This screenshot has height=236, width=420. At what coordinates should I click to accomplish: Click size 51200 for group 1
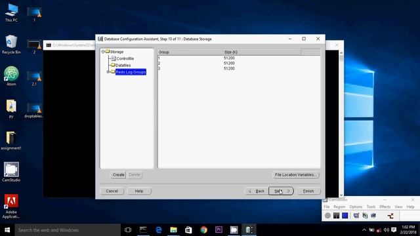(229, 58)
